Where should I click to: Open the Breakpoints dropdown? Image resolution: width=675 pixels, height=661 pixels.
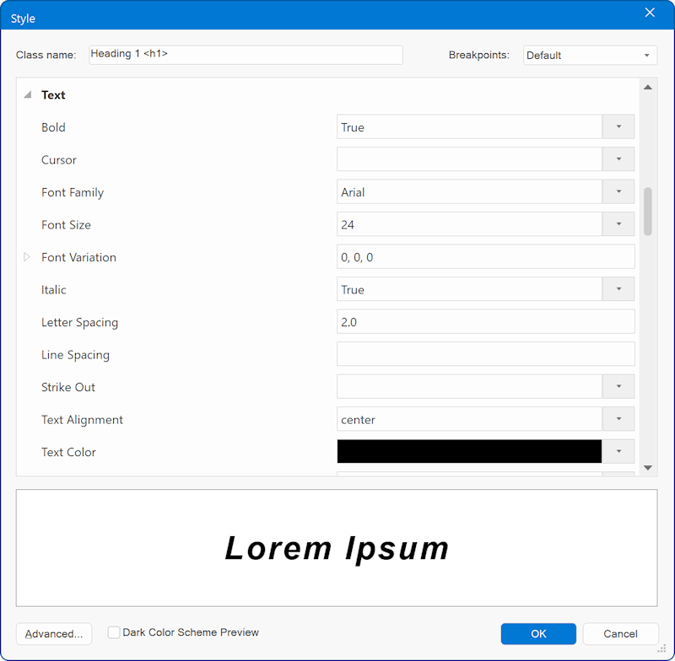pyautogui.click(x=590, y=56)
